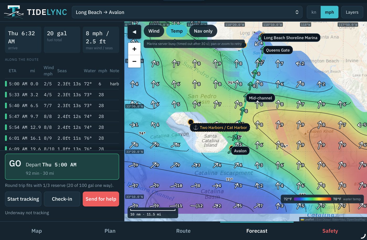This screenshot has height=240, width=367.
Task: Click the arrival time Thu 6:32 AM card
Action: pos(23,40)
